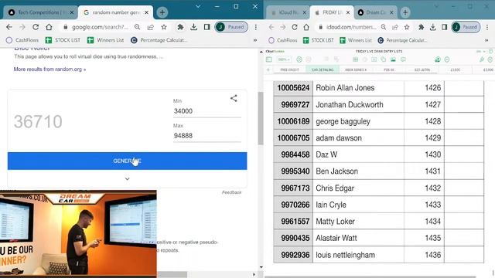Open the Winners List bookmark in the iCloud window
The width and height of the screenshot is (495, 278).
(356, 40)
